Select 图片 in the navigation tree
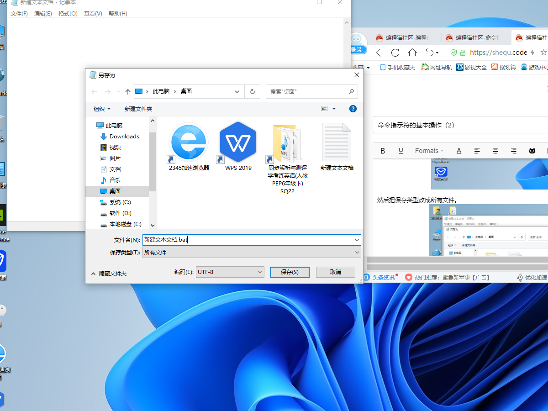This screenshot has height=411, width=548. tap(111, 158)
